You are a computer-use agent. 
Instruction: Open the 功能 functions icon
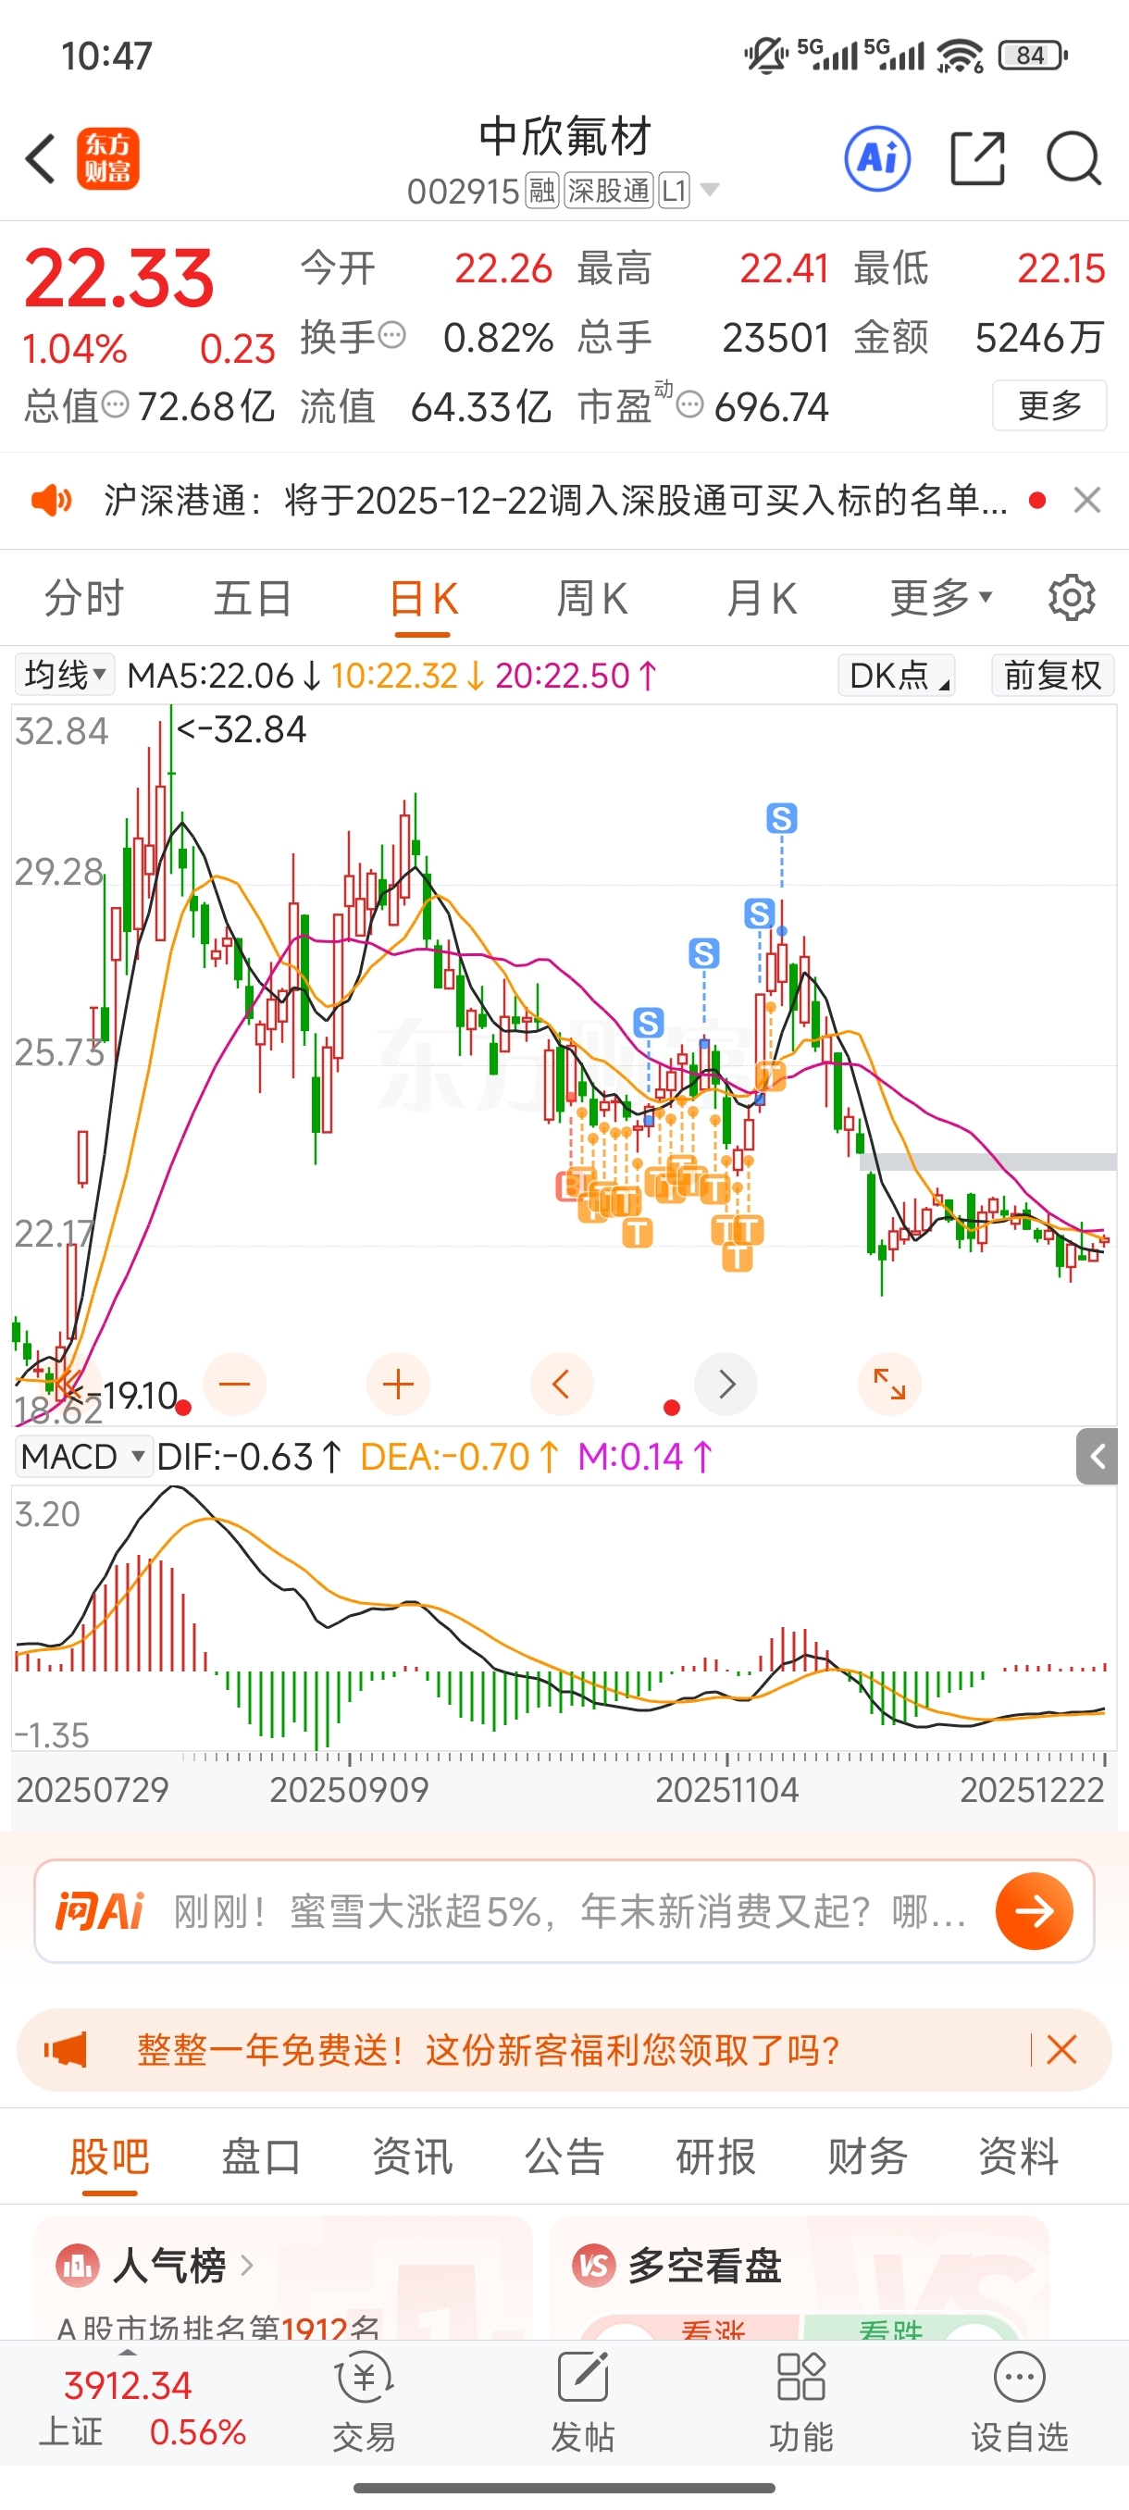pyautogui.click(x=800, y=2401)
